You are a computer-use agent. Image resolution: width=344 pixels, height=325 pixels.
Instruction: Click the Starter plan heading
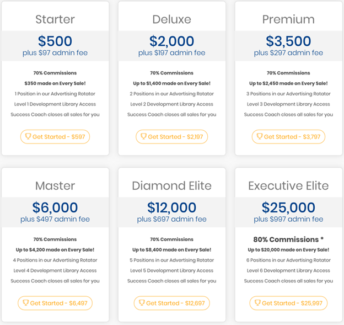click(55, 19)
